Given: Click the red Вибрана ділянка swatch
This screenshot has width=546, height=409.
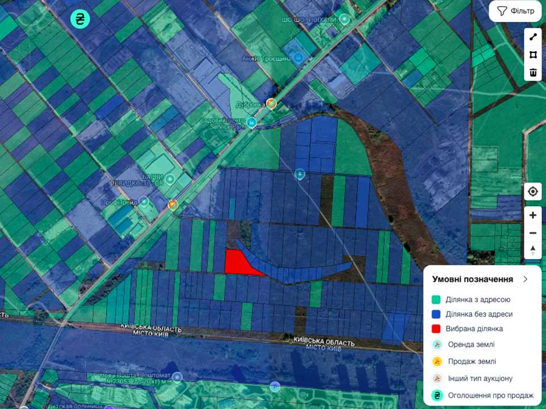Looking at the screenshot, I should 436,329.
